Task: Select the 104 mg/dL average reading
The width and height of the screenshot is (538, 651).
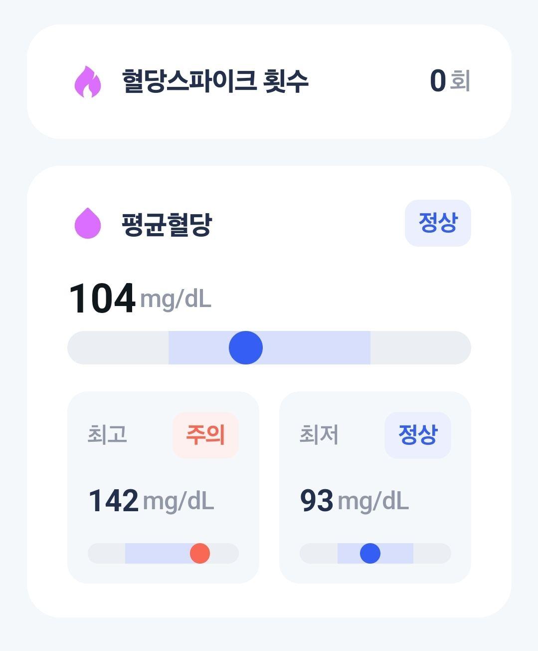Action: tap(140, 299)
